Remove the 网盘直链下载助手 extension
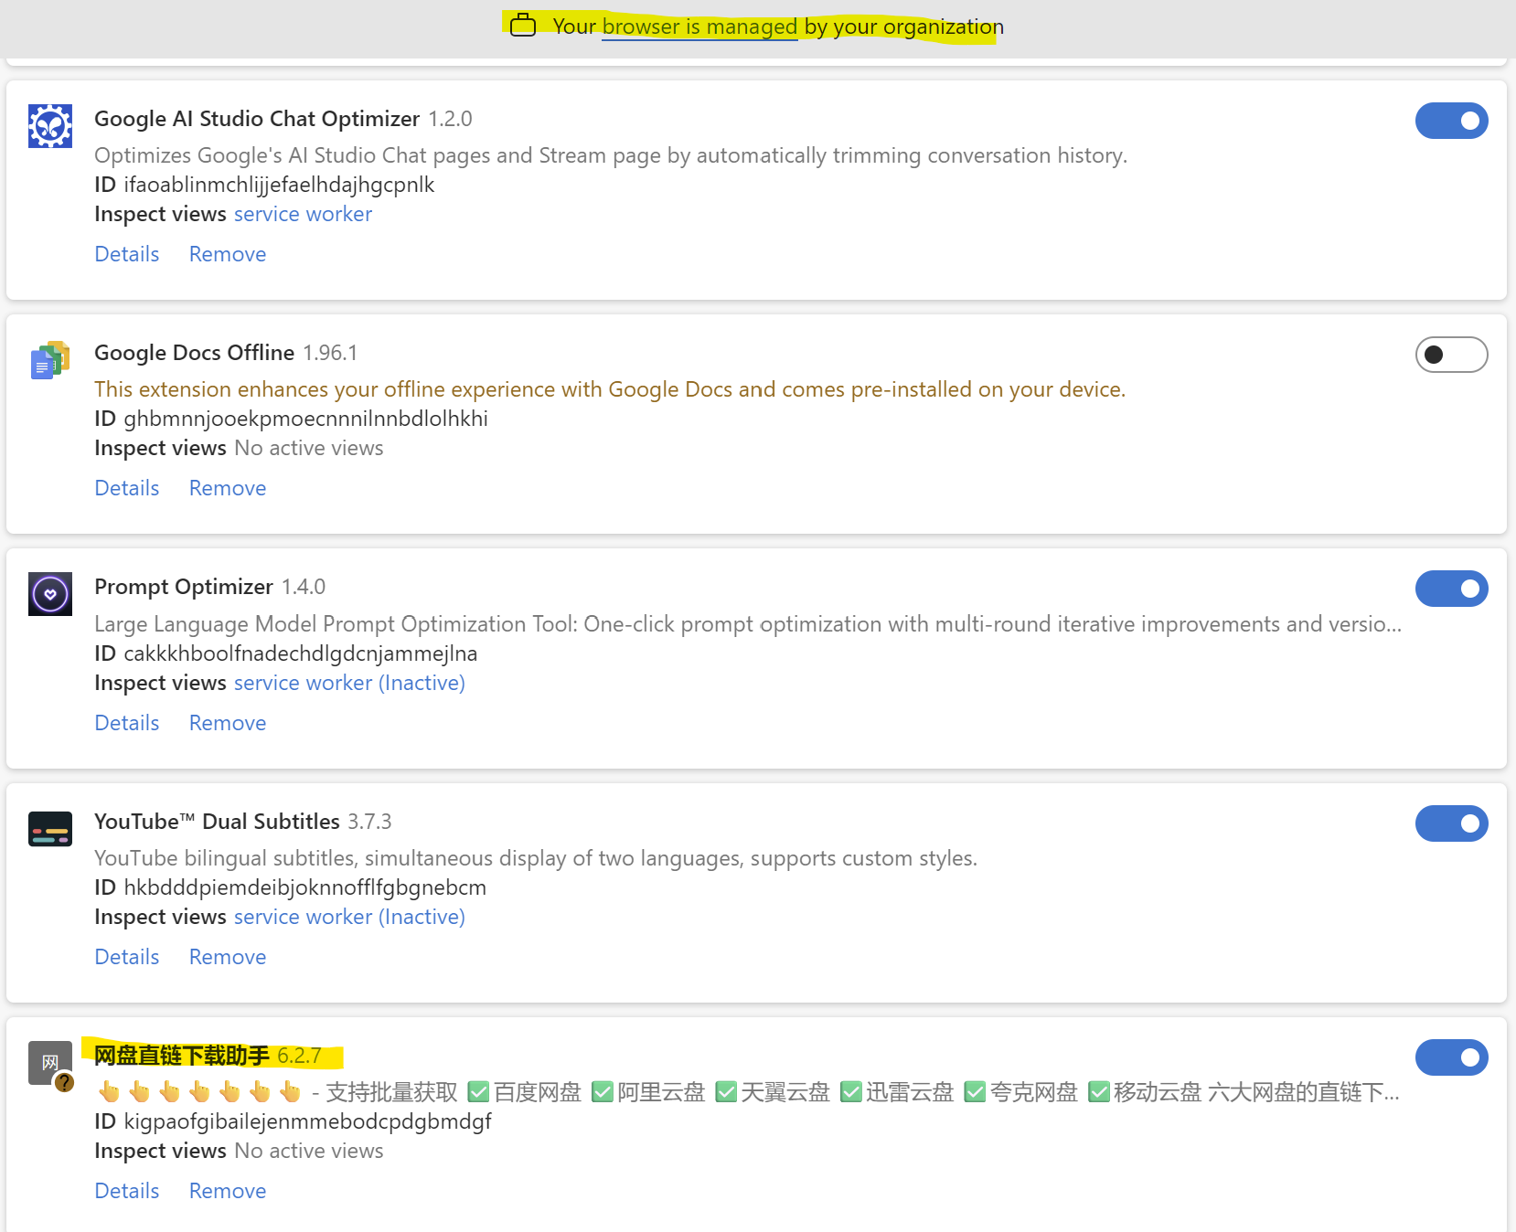The height and width of the screenshot is (1232, 1516). [x=228, y=1191]
